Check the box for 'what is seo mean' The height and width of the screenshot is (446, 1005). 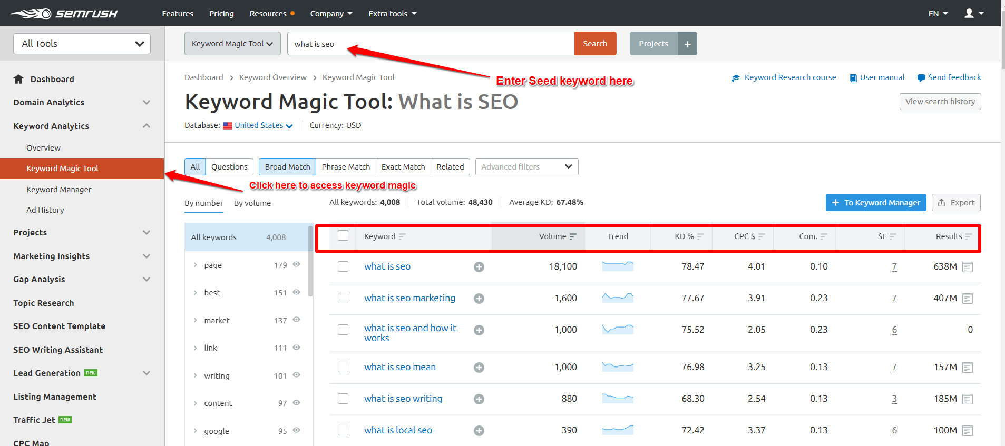343,367
